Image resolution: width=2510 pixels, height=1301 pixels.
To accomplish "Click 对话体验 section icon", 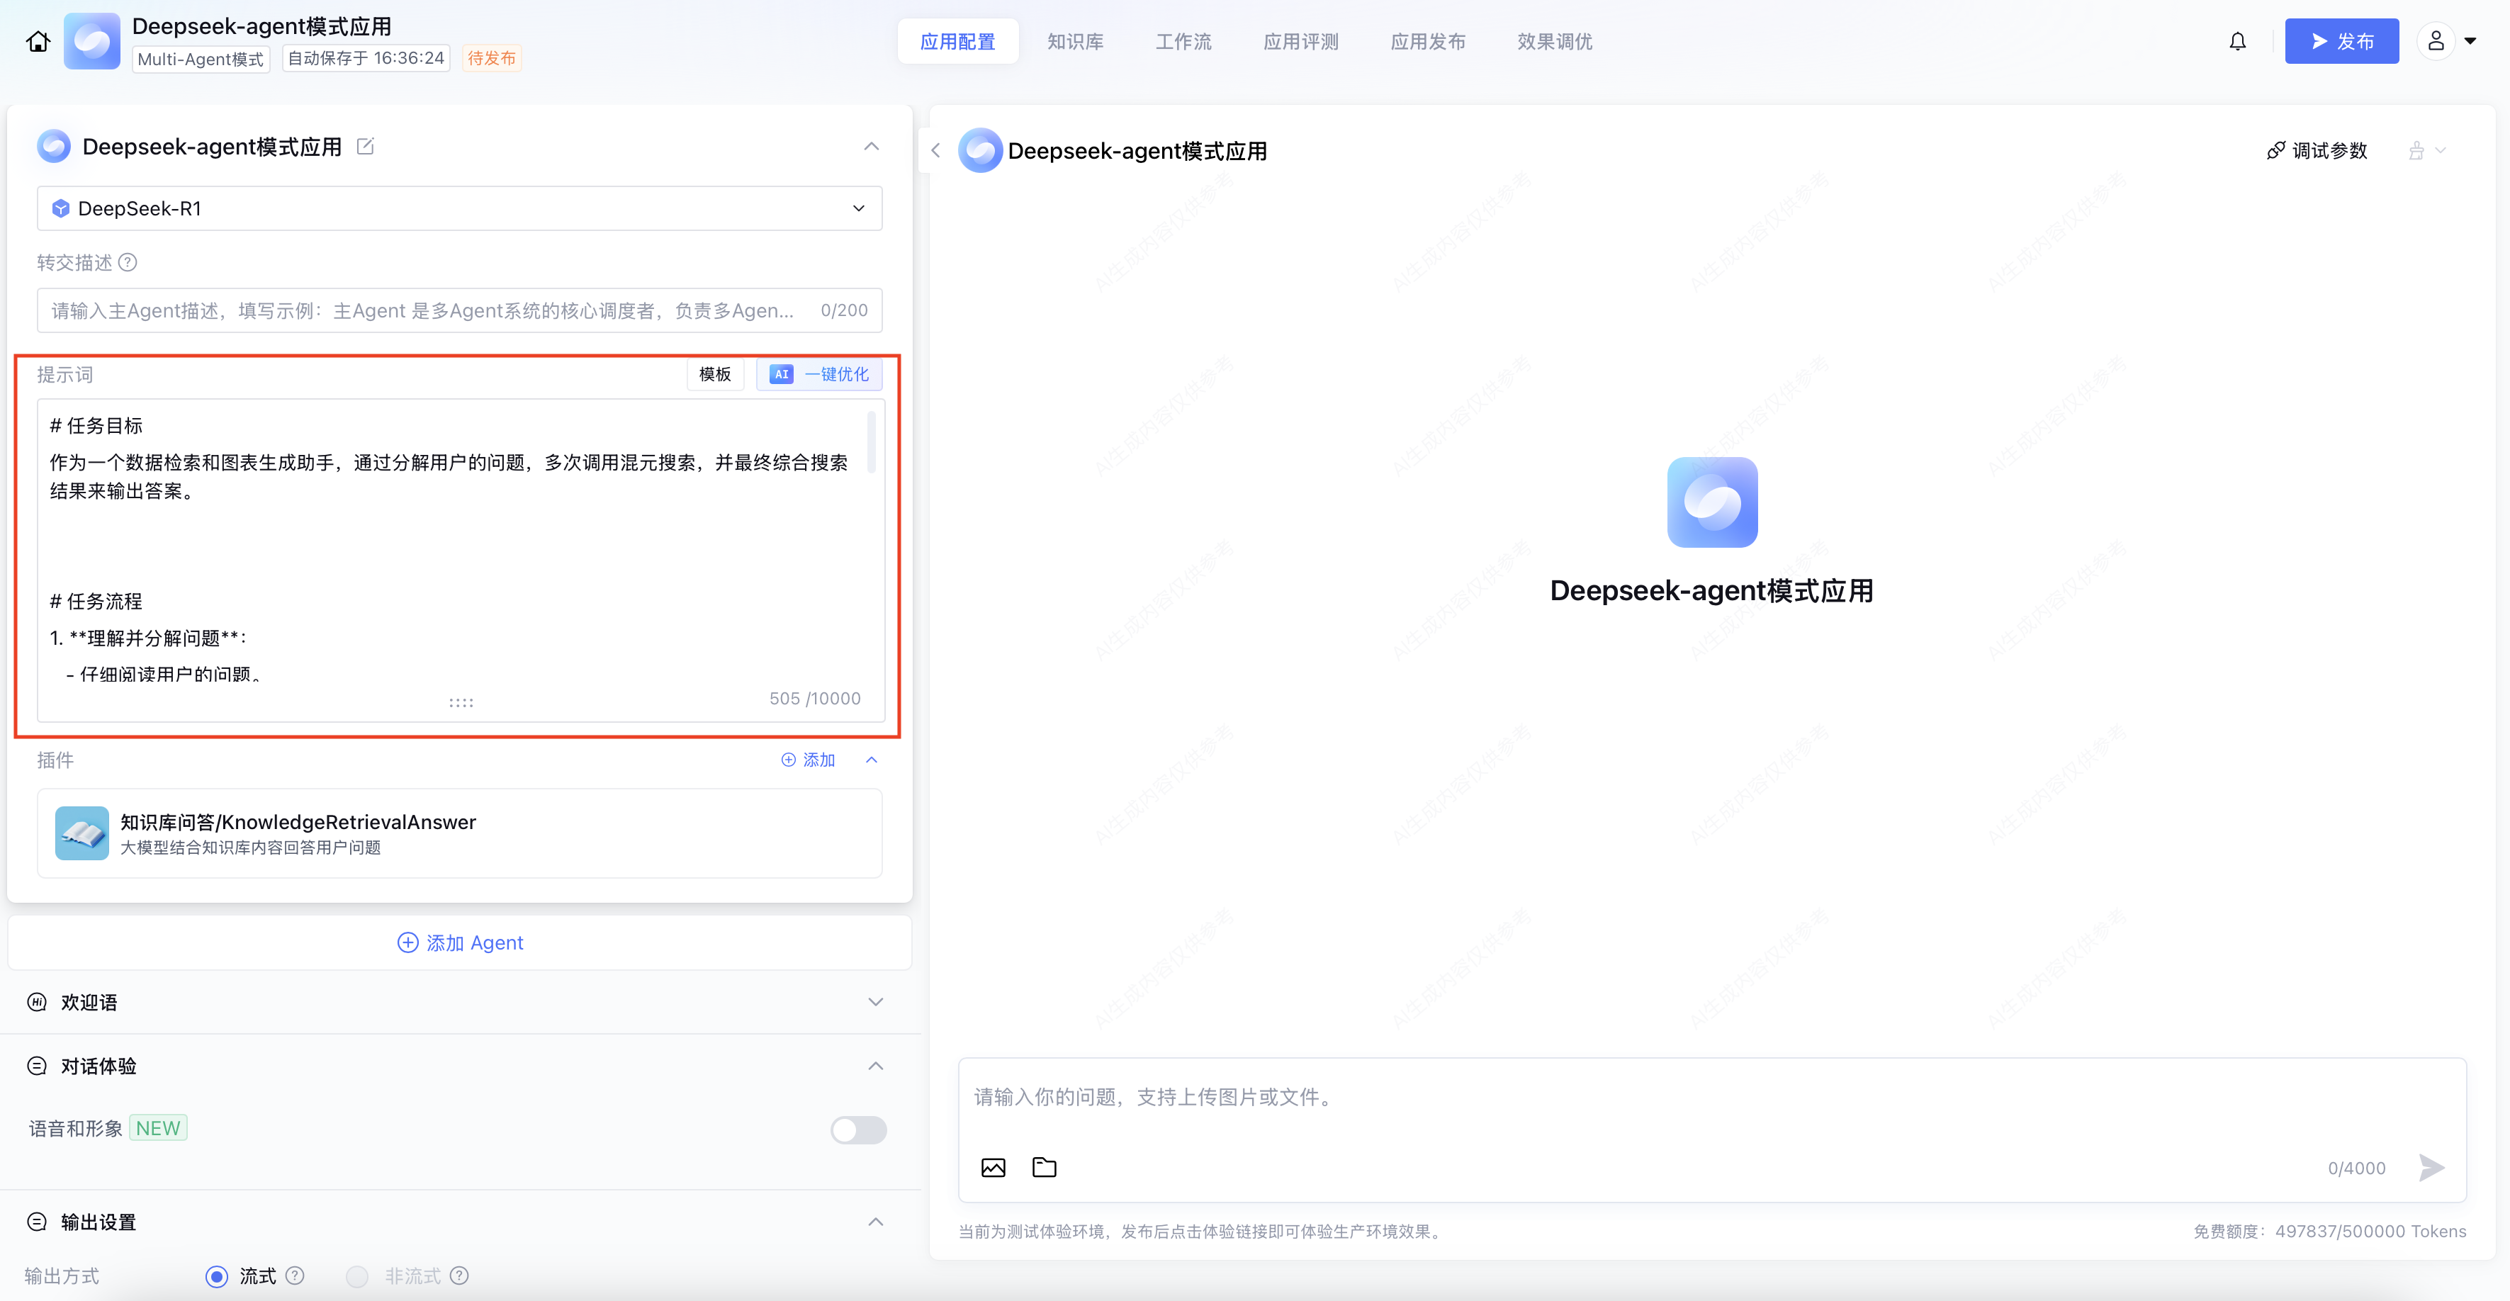I will coord(37,1066).
